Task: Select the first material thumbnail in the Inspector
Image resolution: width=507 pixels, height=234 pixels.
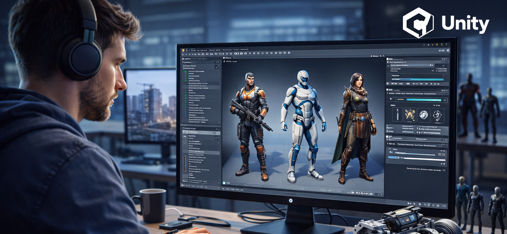Action: (x=397, y=115)
